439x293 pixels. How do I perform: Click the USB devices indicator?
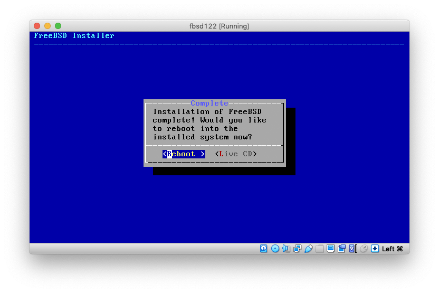(x=309, y=249)
